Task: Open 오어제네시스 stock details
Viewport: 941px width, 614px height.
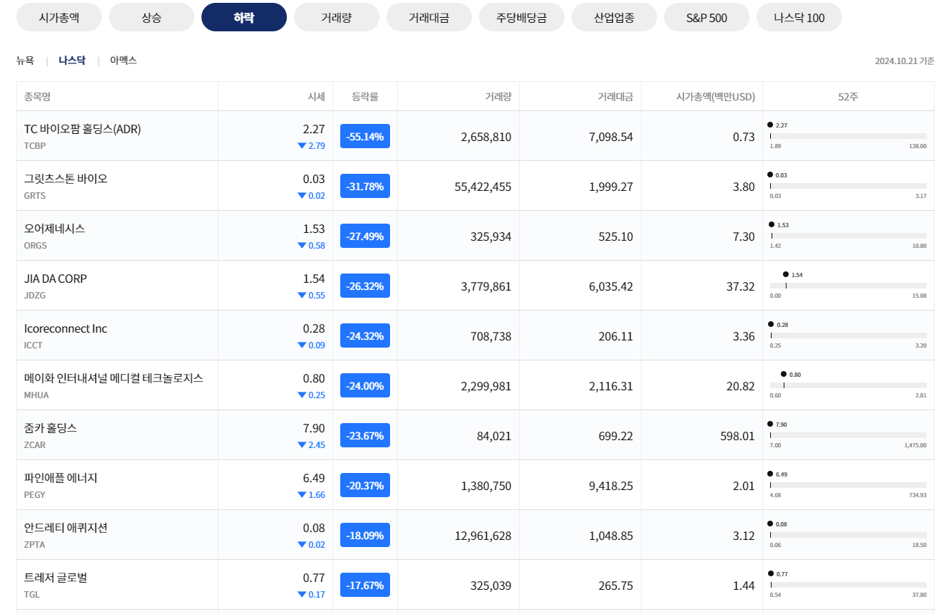Action: [x=55, y=229]
